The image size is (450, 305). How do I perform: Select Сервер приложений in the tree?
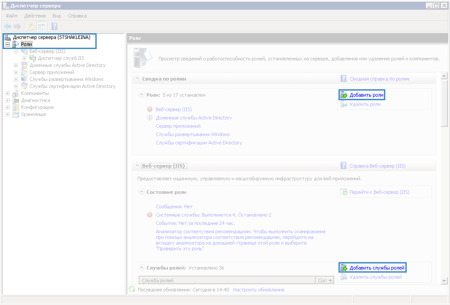(x=52, y=72)
